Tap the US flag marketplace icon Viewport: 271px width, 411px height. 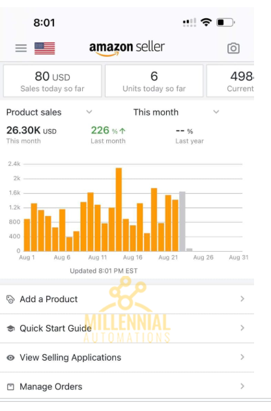pos(45,48)
